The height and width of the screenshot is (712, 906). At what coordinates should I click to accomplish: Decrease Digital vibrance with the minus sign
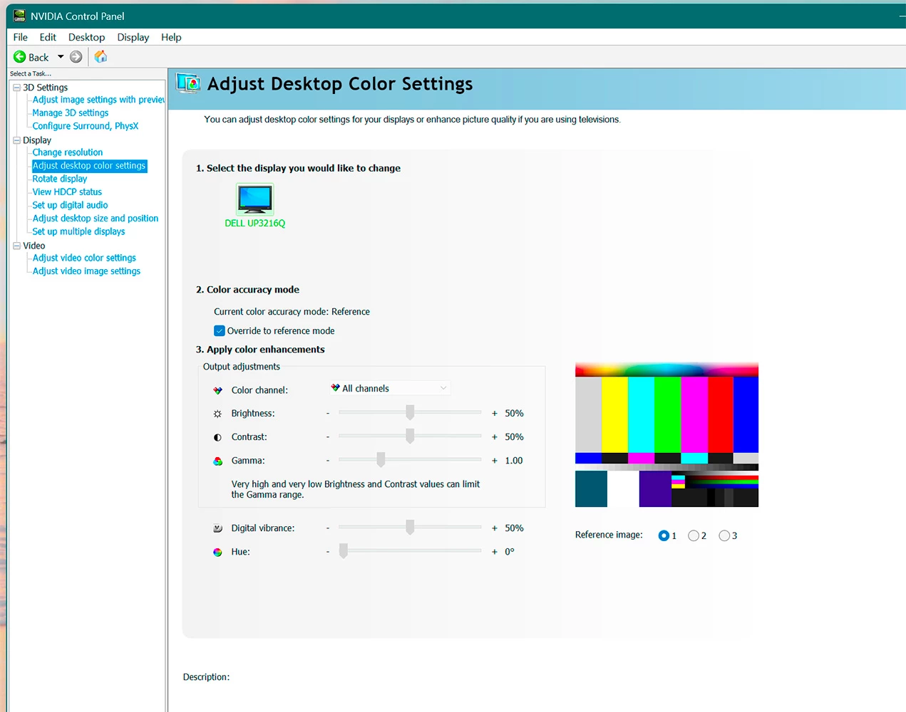pos(328,528)
